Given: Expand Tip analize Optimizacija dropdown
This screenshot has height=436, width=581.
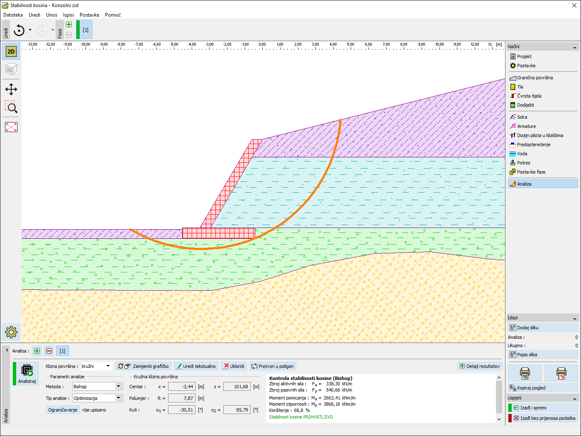Looking at the screenshot, I should (118, 398).
